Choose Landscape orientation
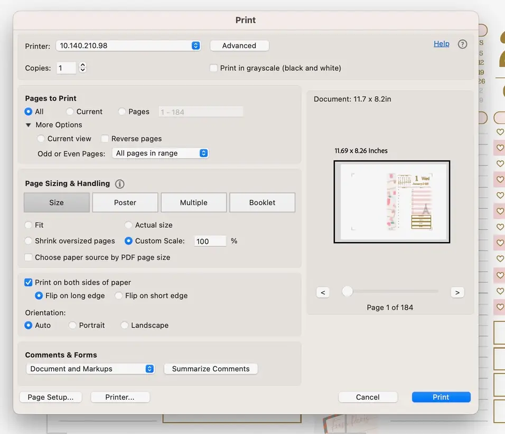This screenshot has height=434, width=505. (x=125, y=325)
